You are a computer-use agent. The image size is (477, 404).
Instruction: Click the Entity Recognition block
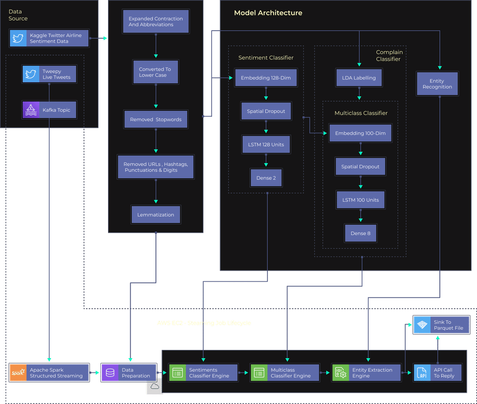tap(437, 84)
